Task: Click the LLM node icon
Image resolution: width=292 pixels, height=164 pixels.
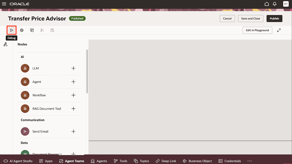Action: [25, 68]
